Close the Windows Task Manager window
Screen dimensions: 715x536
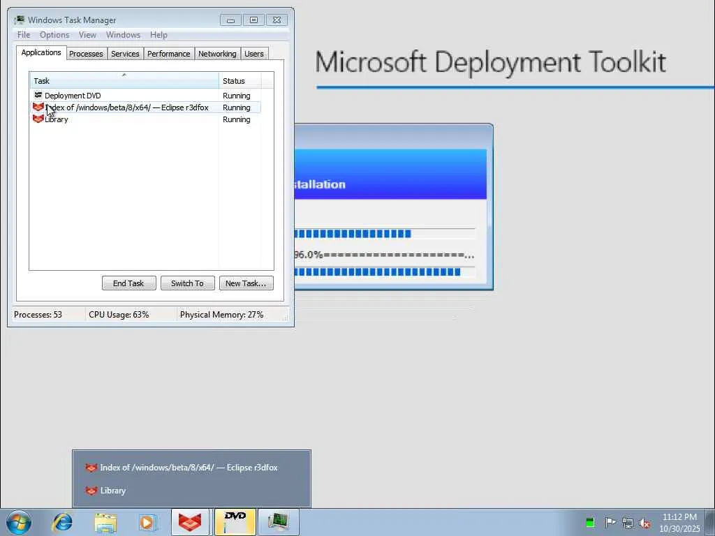(277, 20)
